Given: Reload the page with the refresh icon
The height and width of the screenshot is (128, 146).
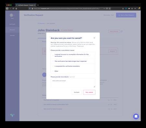Looking at the screenshot, I should [13, 8].
